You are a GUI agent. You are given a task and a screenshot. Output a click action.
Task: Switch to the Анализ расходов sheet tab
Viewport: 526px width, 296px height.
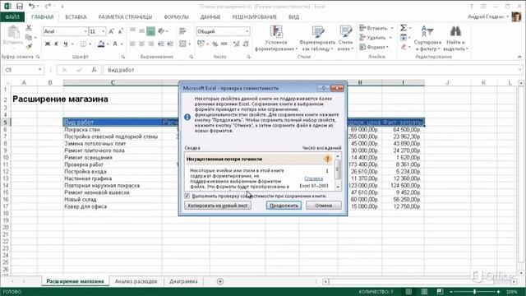(x=136, y=281)
